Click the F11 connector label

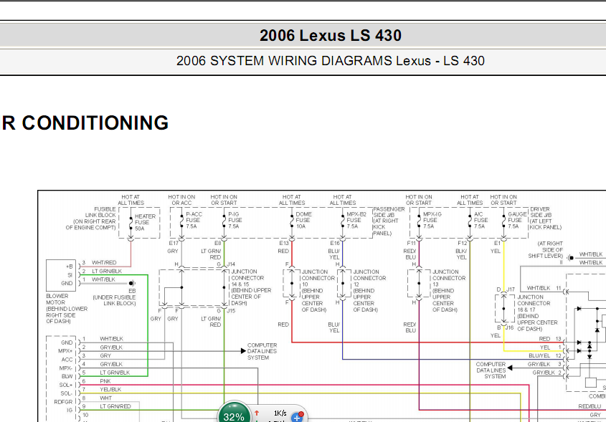411,243
